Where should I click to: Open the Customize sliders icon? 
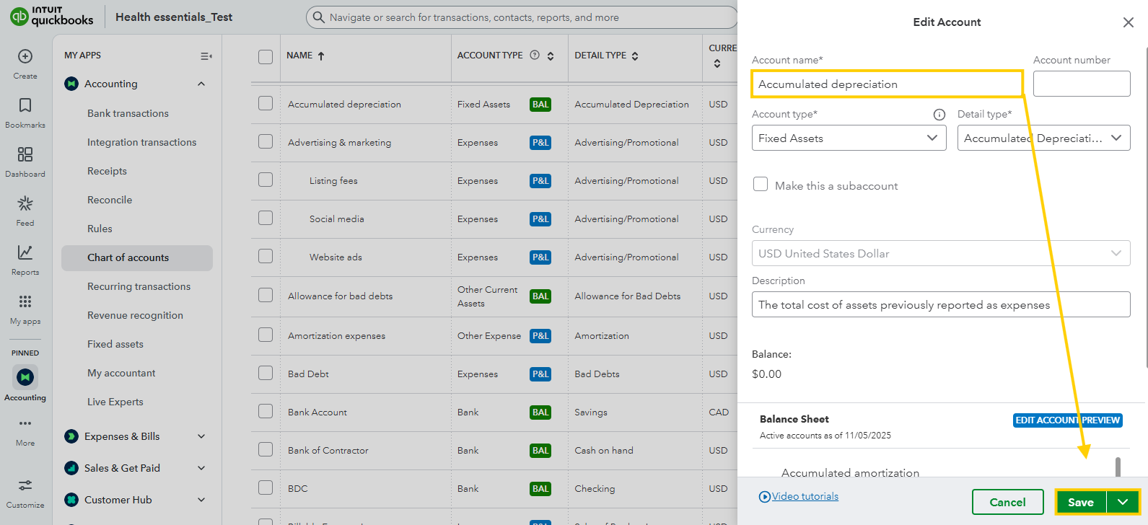[x=25, y=486]
